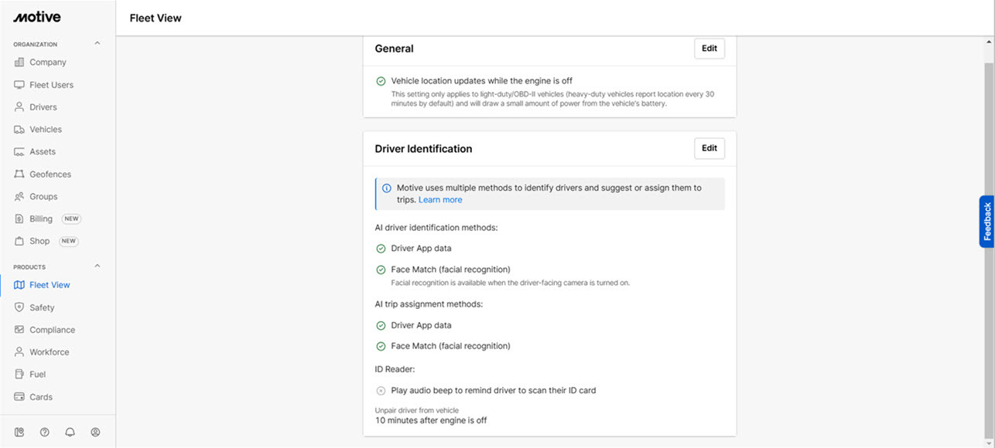
Task: Enable audio beep reminder for ID card scan
Action: 381,390
